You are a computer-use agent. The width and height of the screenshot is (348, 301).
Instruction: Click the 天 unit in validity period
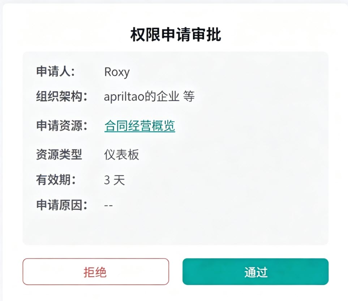point(119,180)
